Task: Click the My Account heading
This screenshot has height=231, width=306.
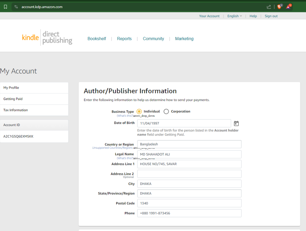Action: [x=18, y=71]
